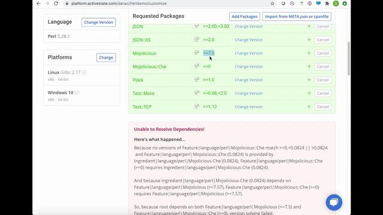The height and width of the screenshot is (215, 383).
Task: Change Version for Mojolicious package
Action: point(249,53)
